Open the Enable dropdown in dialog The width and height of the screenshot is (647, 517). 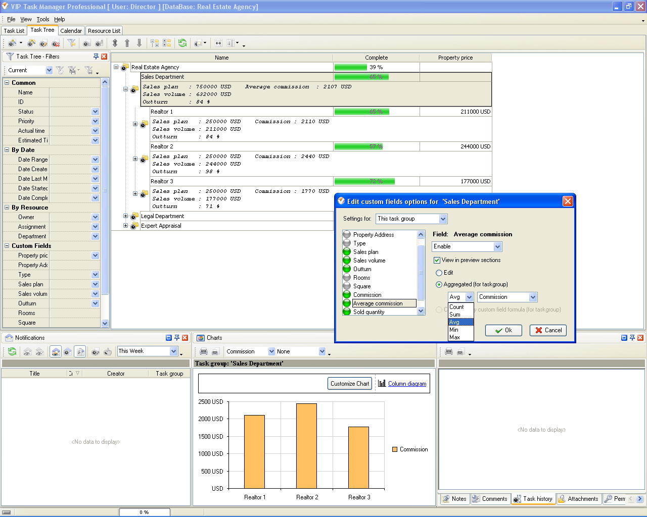point(497,246)
